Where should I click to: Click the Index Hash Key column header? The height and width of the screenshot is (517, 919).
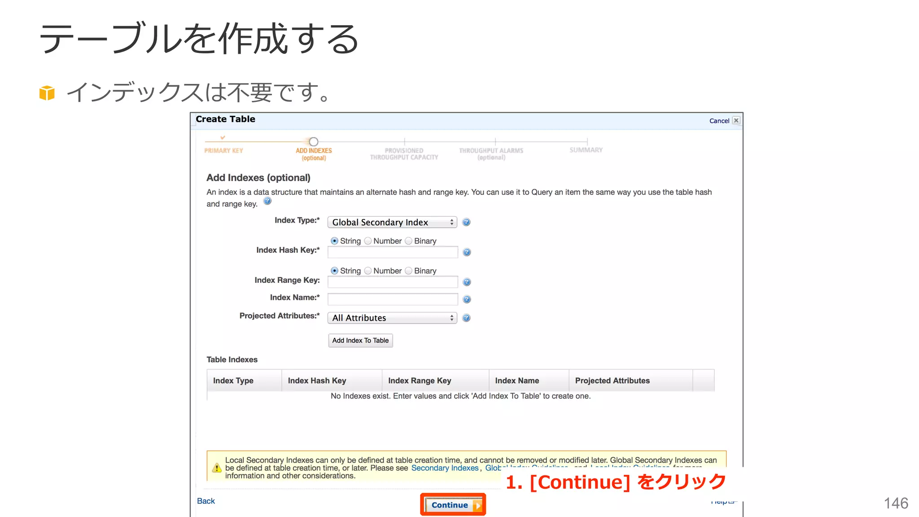tap(332, 381)
